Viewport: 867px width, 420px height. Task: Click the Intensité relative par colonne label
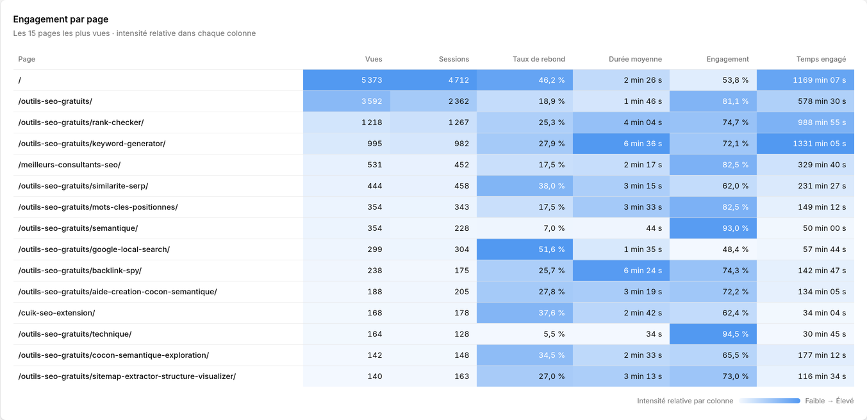pos(685,401)
